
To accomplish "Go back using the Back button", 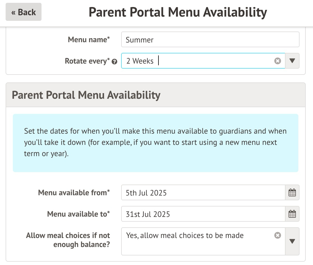I will click(x=24, y=12).
